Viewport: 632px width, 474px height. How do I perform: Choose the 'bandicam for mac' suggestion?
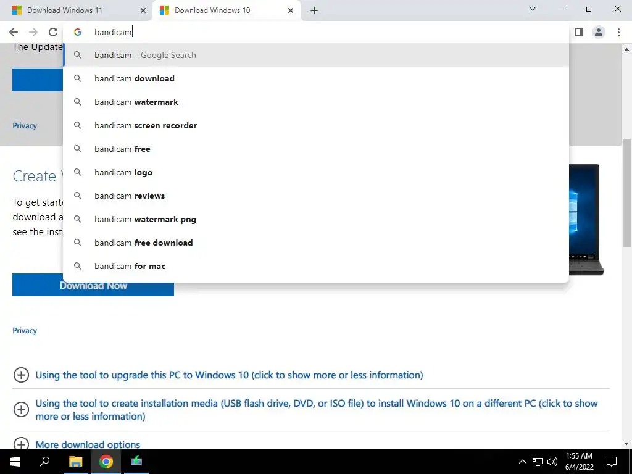(316, 266)
